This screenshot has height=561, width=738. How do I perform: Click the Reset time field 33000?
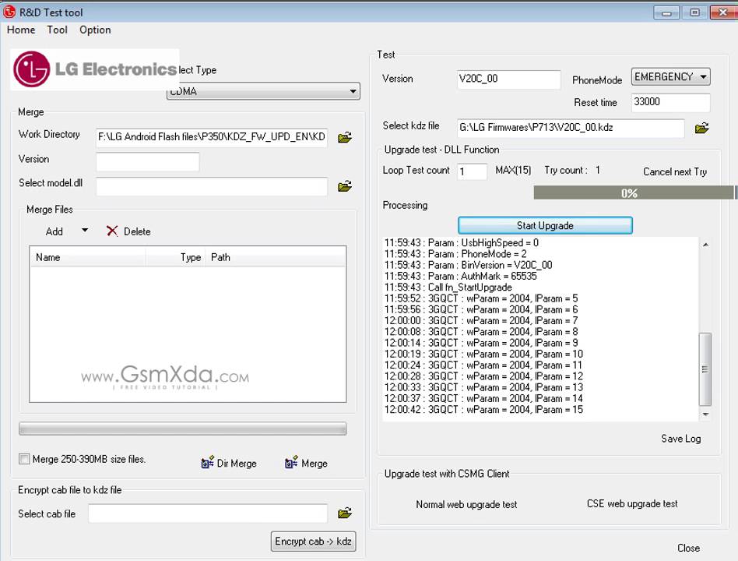pos(670,102)
